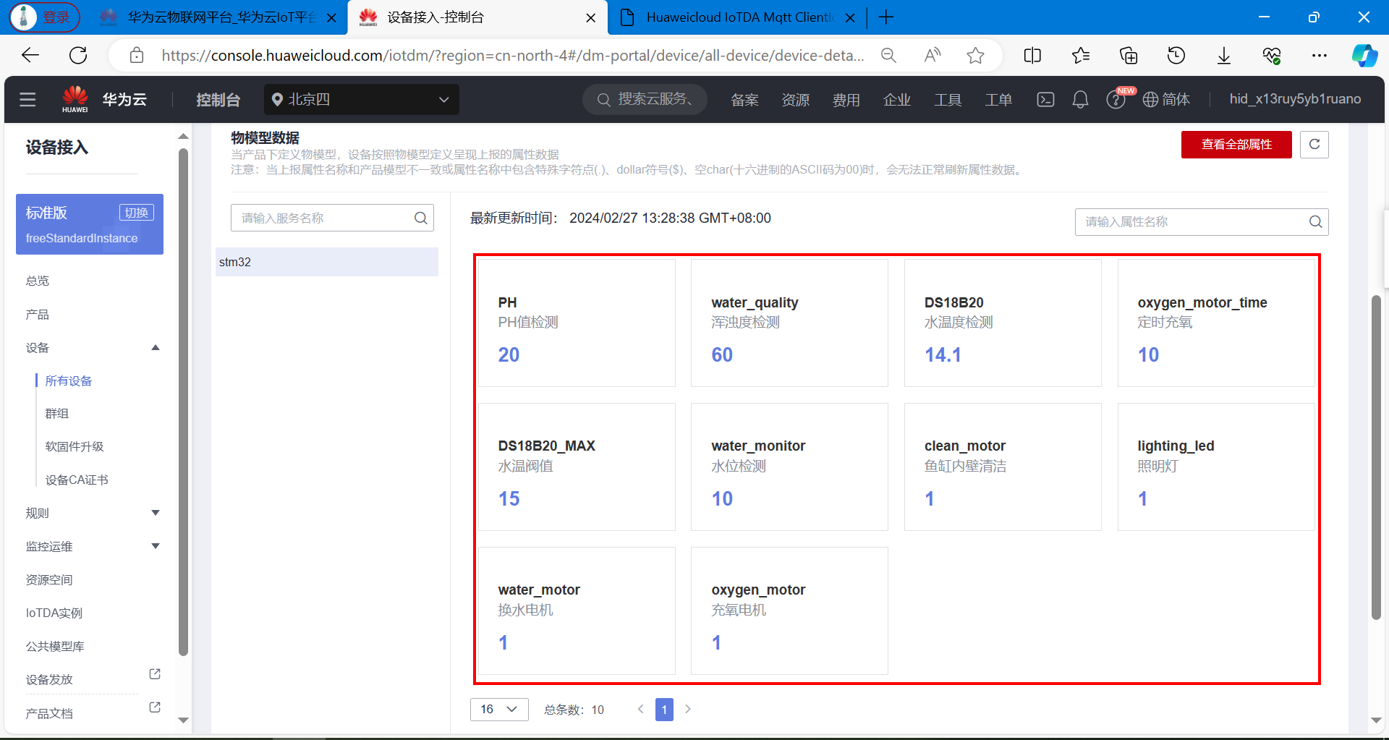This screenshot has width=1389, height=740.
Task: Expand the 规则 sidebar section
Action: tap(155, 513)
